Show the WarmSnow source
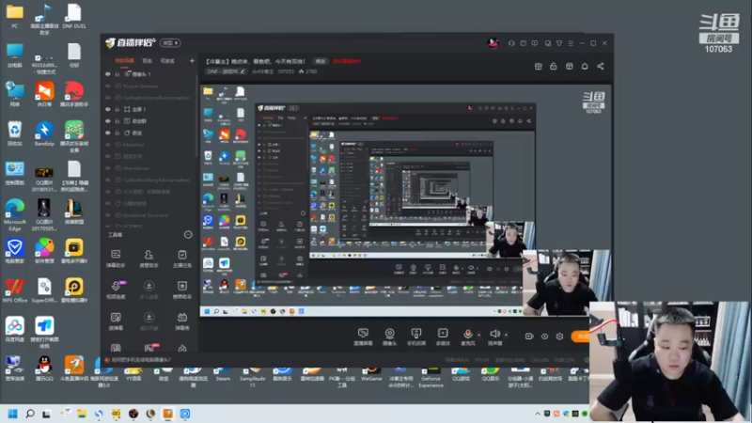This screenshot has width=752, height=423. 108,168
